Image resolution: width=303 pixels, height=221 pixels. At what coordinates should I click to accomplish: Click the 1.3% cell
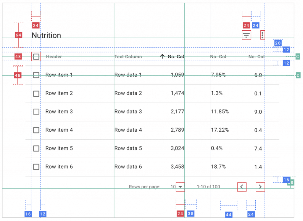pyautogui.click(x=217, y=93)
